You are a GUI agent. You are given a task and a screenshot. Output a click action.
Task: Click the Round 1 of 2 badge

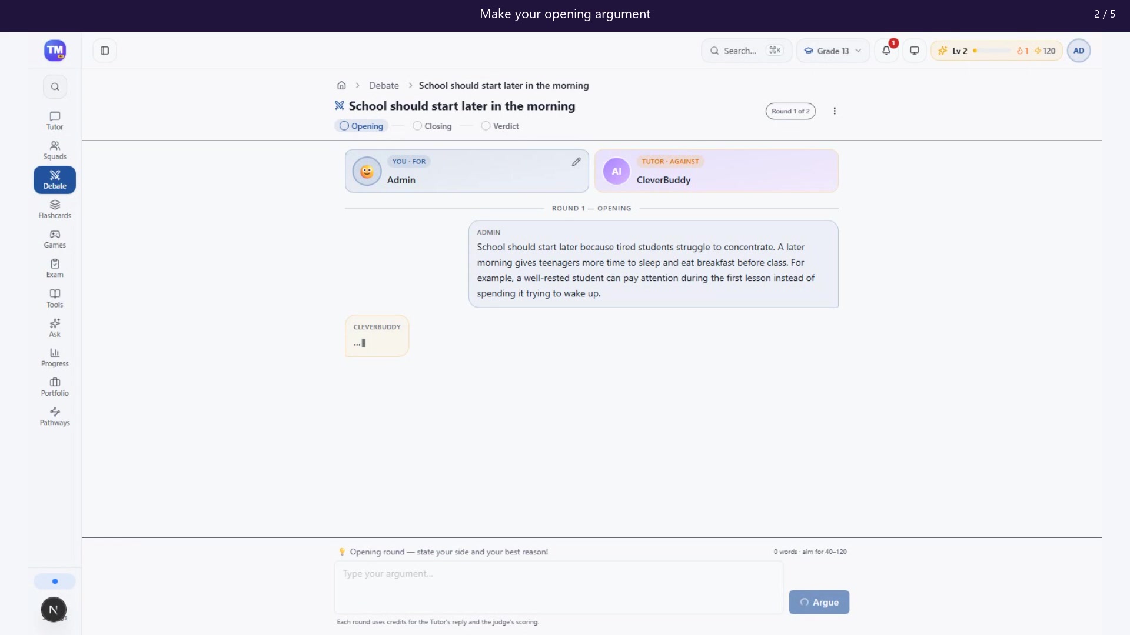click(790, 111)
